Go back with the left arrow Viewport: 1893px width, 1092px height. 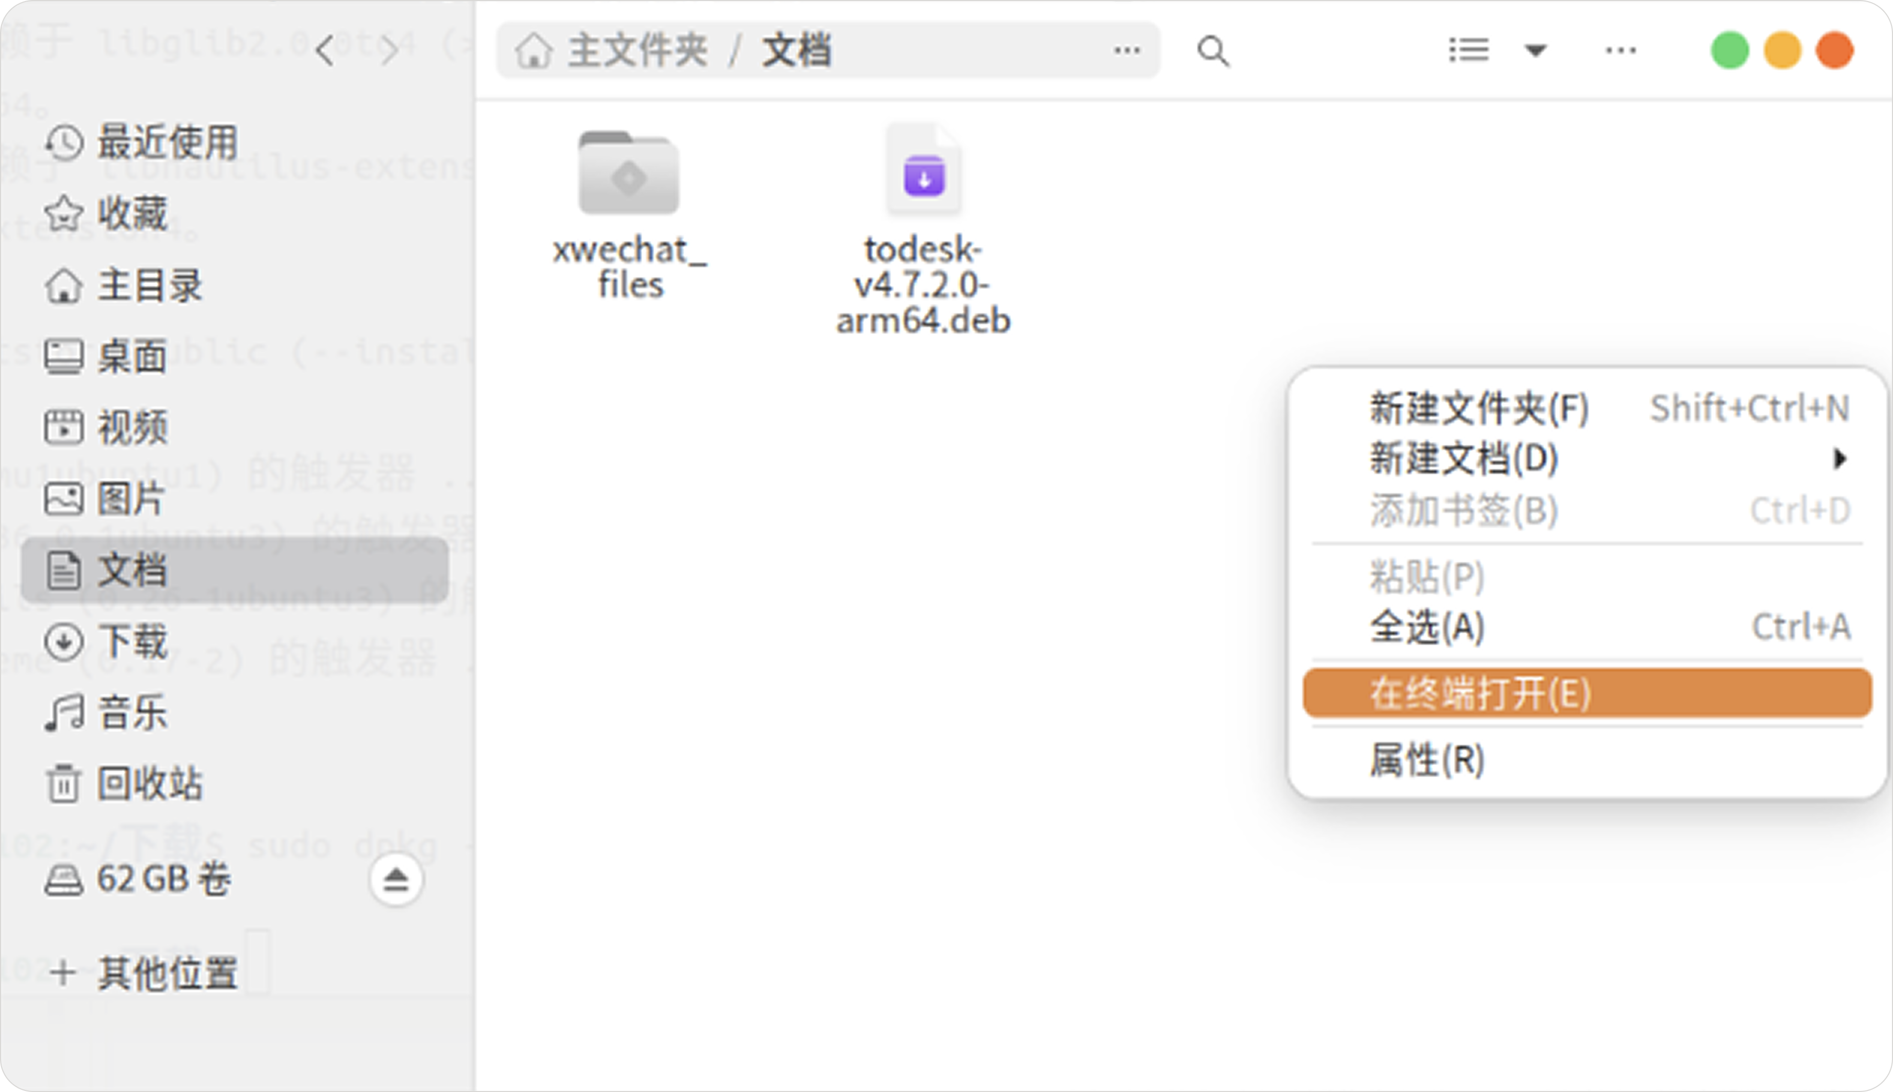click(x=325, y=51)
